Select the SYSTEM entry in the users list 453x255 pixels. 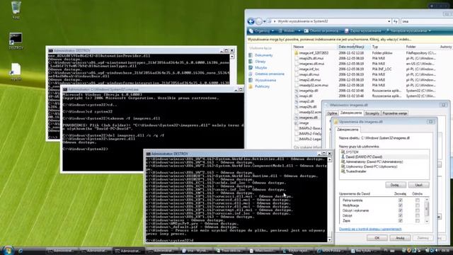click(x=352, y=152)
